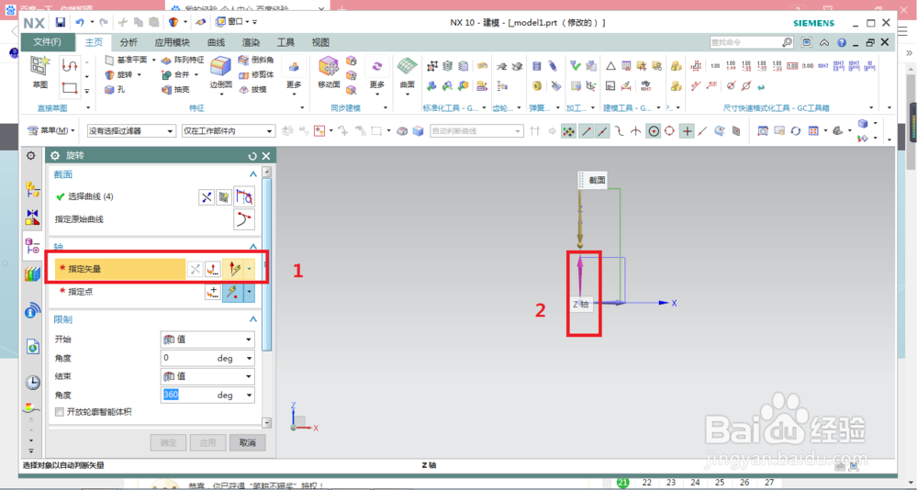Click the Pattern Feature (阵列特征) icon
This screenshot has height=490, width=918.
click(x=166, y=60)
